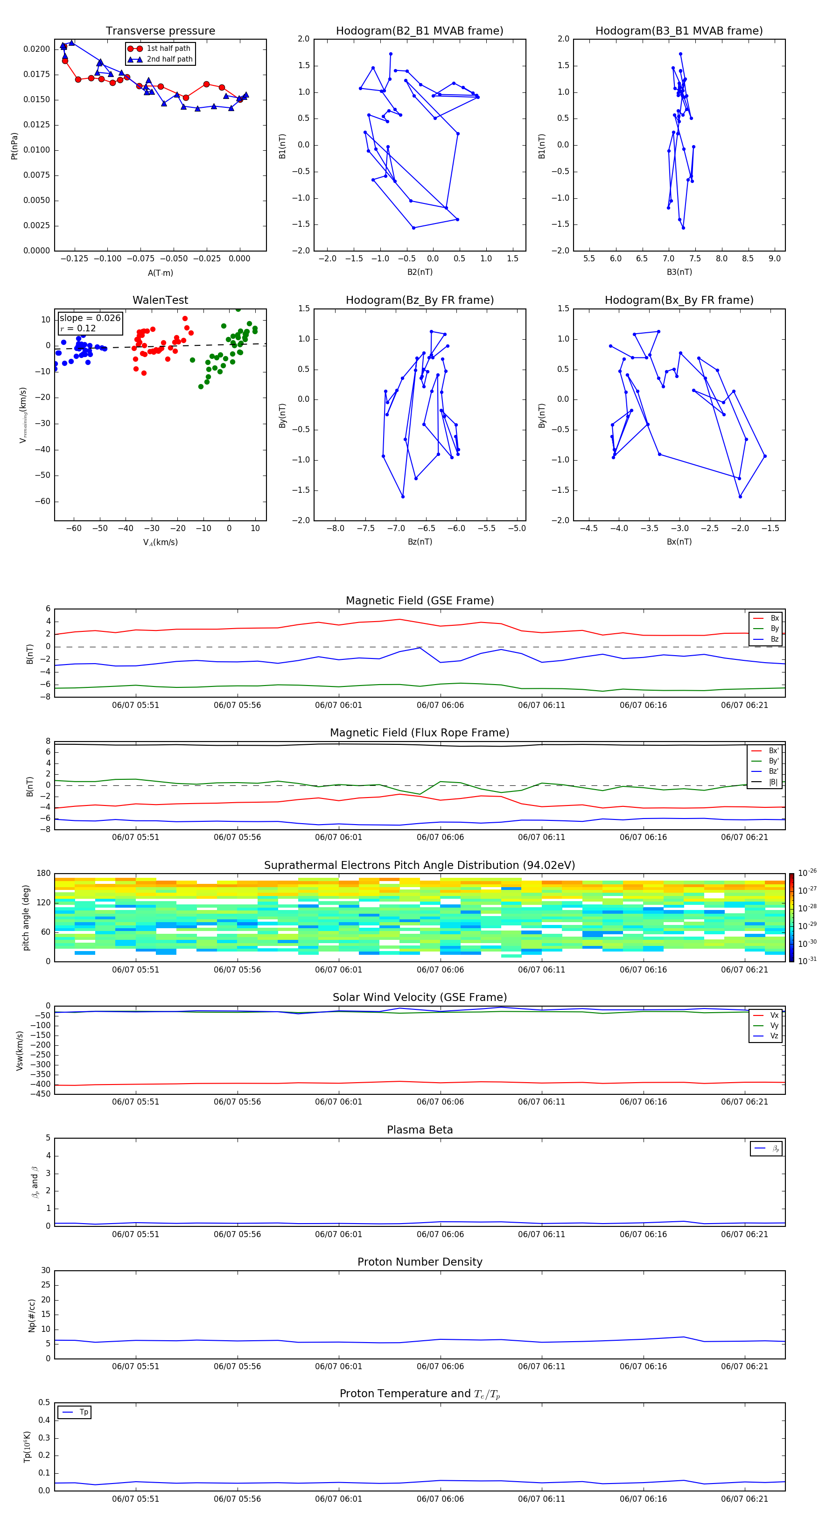The height and width of the screenshot is (1540, 840).
Task: Select the Bz' legend entry
Action: click(765, 771)
